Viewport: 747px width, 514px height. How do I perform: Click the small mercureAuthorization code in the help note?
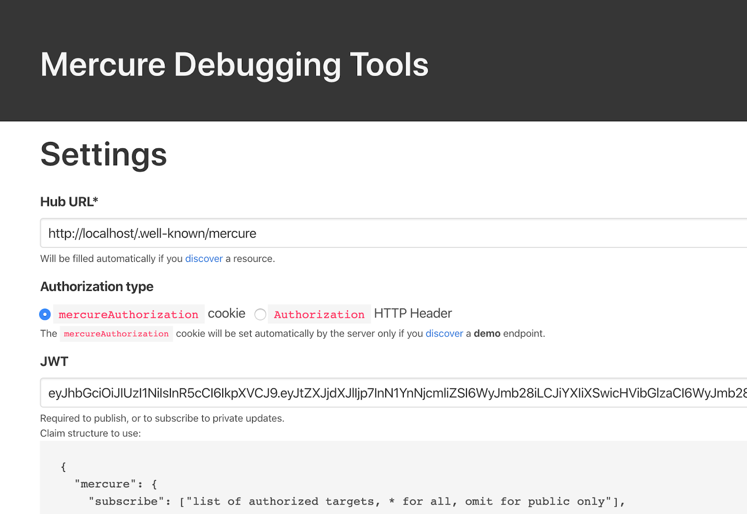(x=116, y=334)
